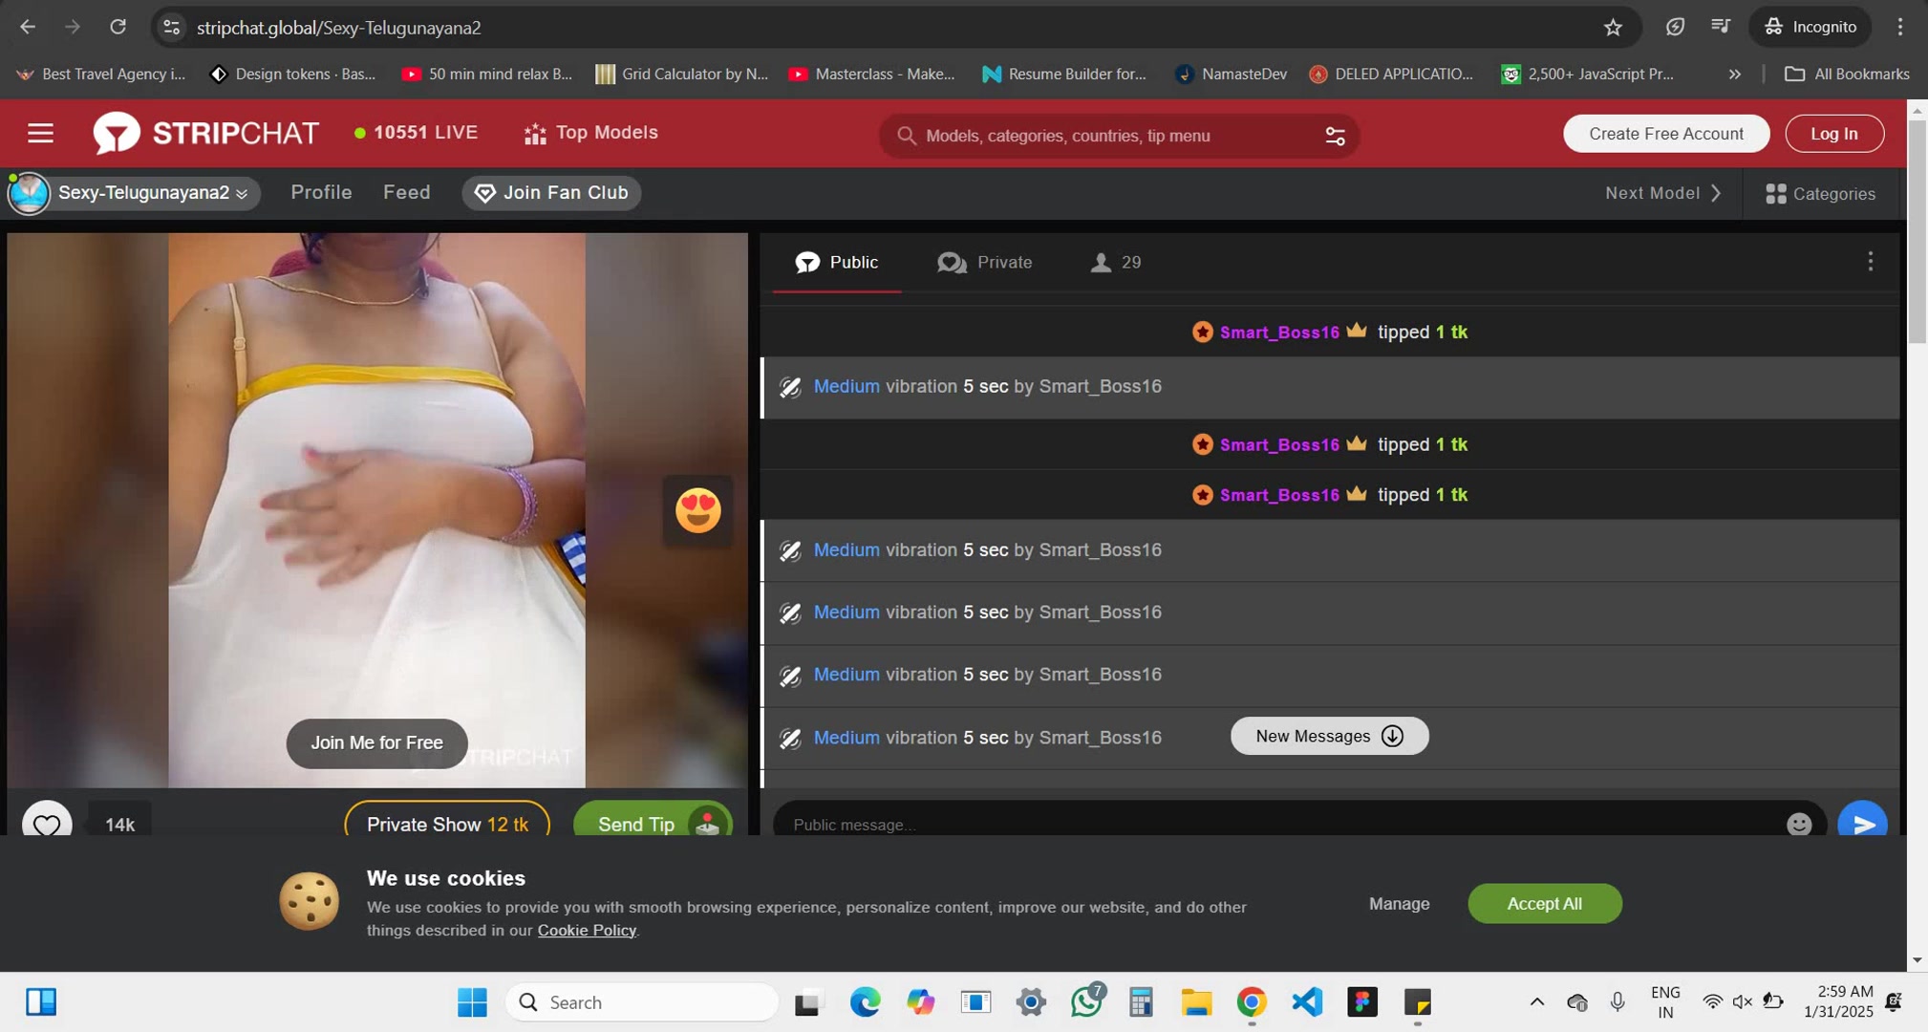Open the chat options three-dot menu
This screenshot has width=1928, height=1032.
pos(1870,262)
